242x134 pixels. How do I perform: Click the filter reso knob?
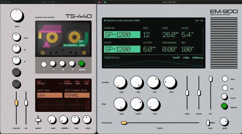153,103
